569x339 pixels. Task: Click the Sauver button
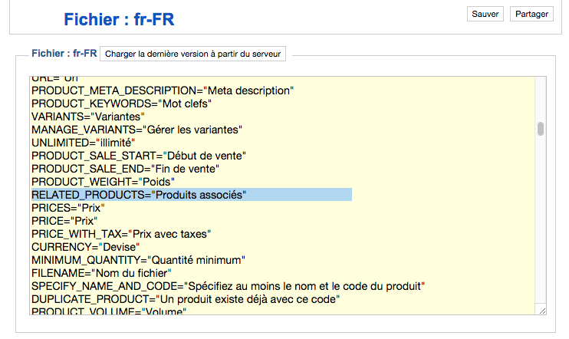[485, 14]
